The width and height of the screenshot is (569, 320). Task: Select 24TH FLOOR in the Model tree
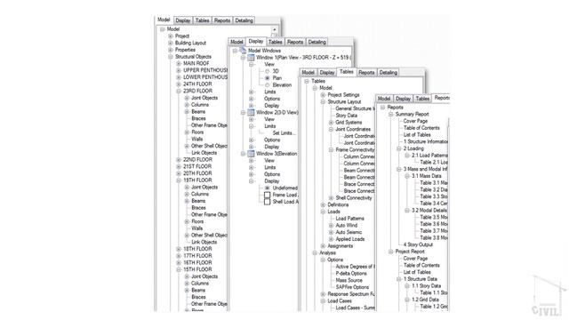click(x=197, y=84)
